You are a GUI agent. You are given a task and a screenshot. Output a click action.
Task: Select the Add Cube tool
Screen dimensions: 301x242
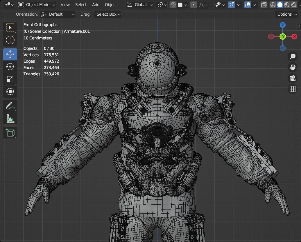tap(10, 132)
